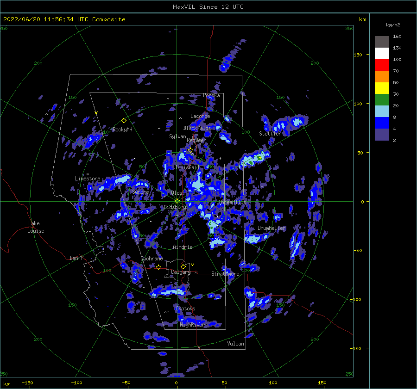This screenshot has width=417, height=389.
Task: Click the RedDeer city label
Action: pos(196,140)
